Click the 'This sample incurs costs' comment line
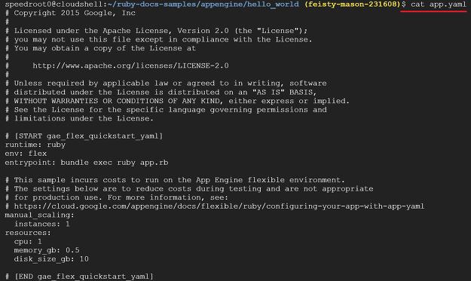 click(175, 180)
